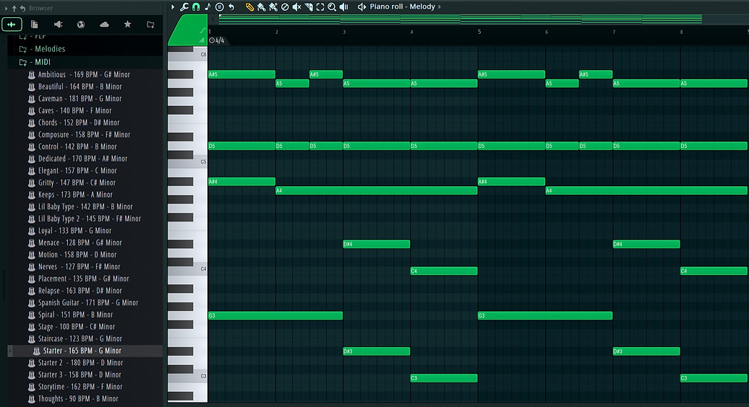Activate the Zoom magnifier tool
The image size is (749, 407).
(332, 6)
